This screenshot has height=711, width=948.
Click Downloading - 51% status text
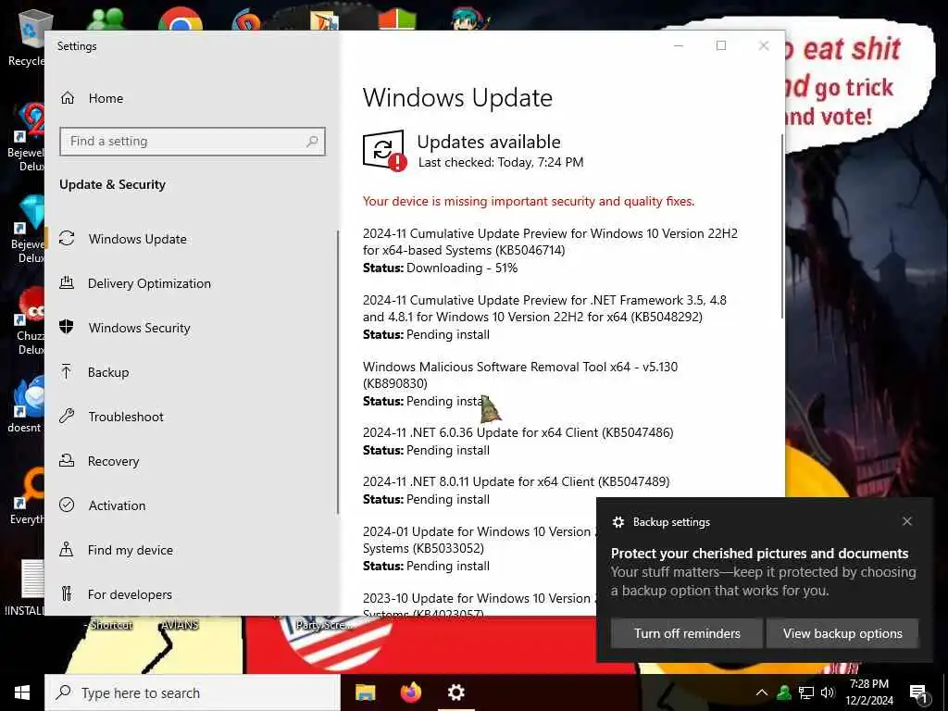click(x=462, y=268)
